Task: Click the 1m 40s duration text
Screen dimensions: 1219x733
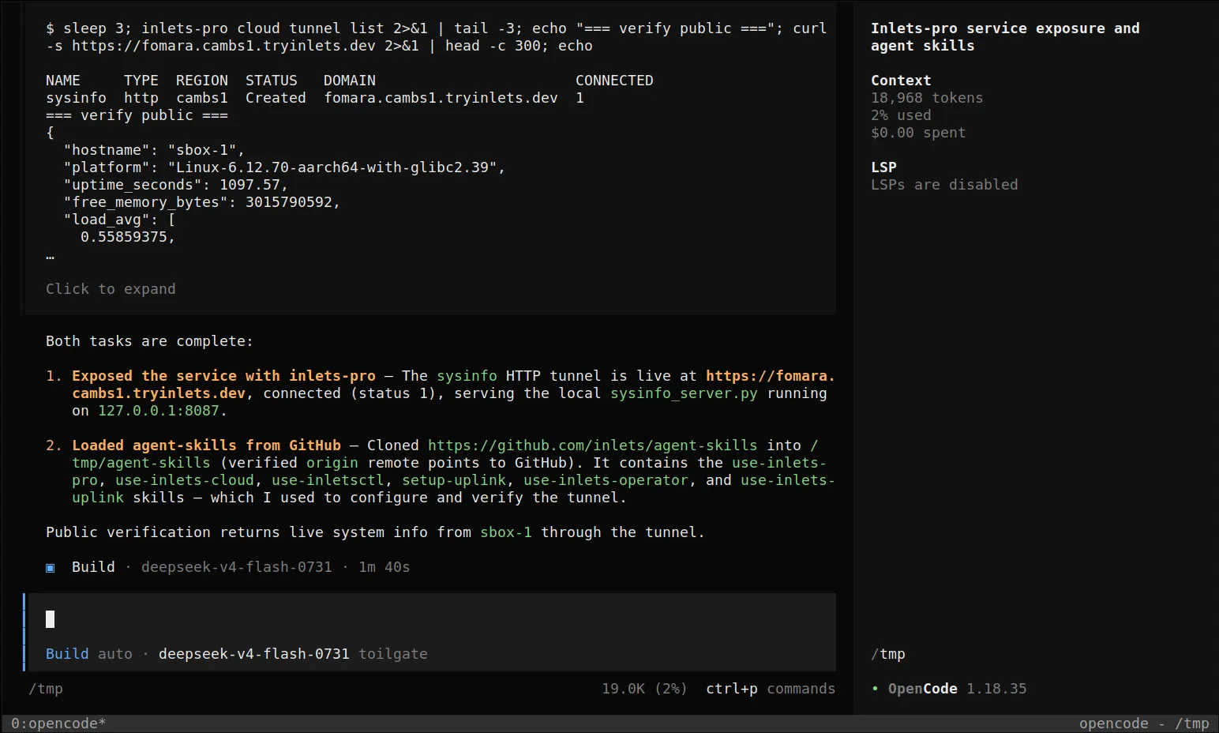Action: 384,567
